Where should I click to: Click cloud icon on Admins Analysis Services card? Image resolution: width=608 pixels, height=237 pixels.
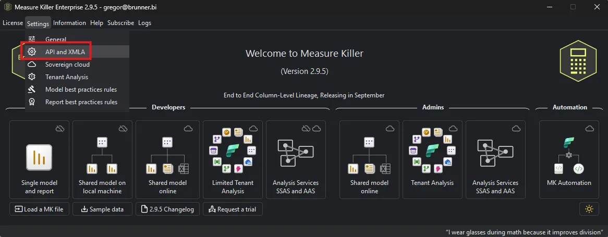click(x=516, y=129)
